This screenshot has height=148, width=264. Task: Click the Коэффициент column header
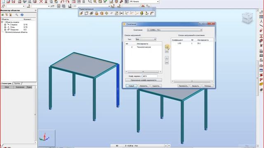coord(177,40)
